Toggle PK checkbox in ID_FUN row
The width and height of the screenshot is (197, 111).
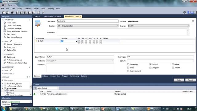point(79,41)
